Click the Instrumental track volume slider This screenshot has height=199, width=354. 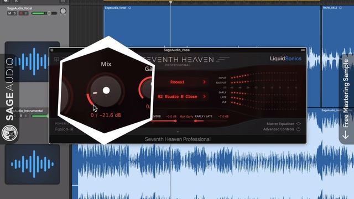tap(40, 116)
